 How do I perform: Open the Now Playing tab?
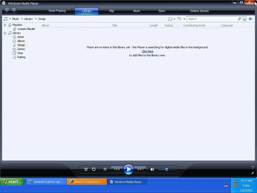57,11
